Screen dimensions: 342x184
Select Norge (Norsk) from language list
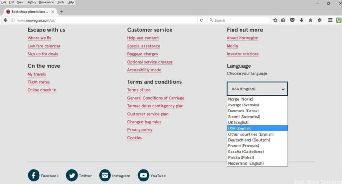(257, 99)
